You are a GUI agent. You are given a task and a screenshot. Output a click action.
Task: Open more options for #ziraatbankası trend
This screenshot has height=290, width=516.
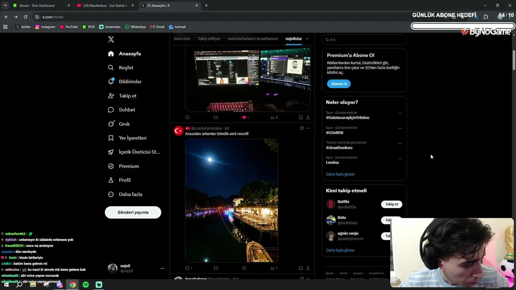click(x=400, y=143)
